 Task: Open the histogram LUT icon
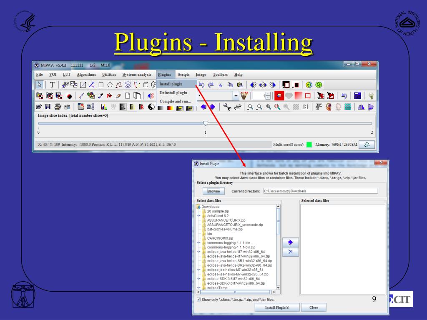[104, 107]
